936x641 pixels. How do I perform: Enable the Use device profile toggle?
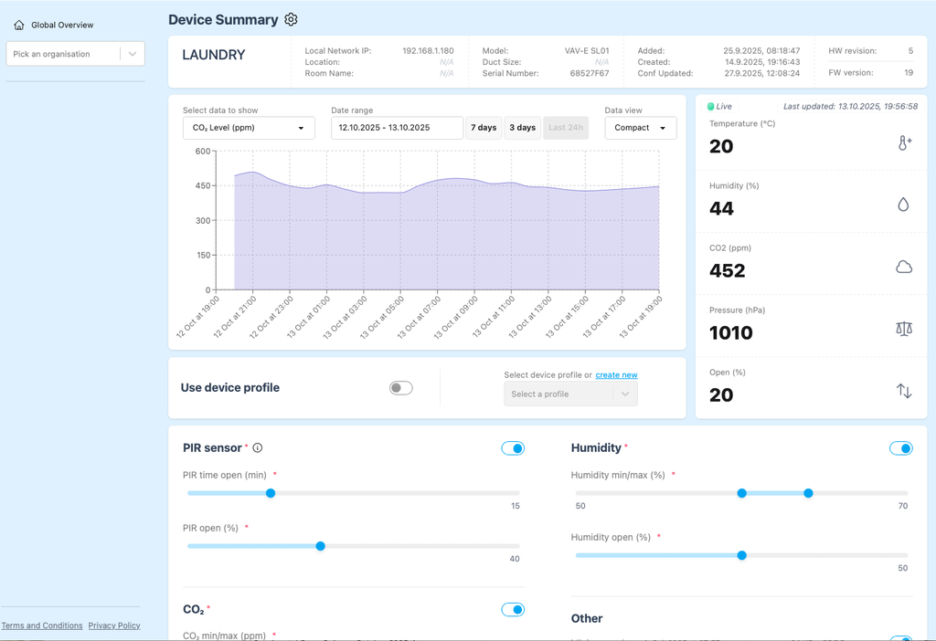(x=400, y=388)
